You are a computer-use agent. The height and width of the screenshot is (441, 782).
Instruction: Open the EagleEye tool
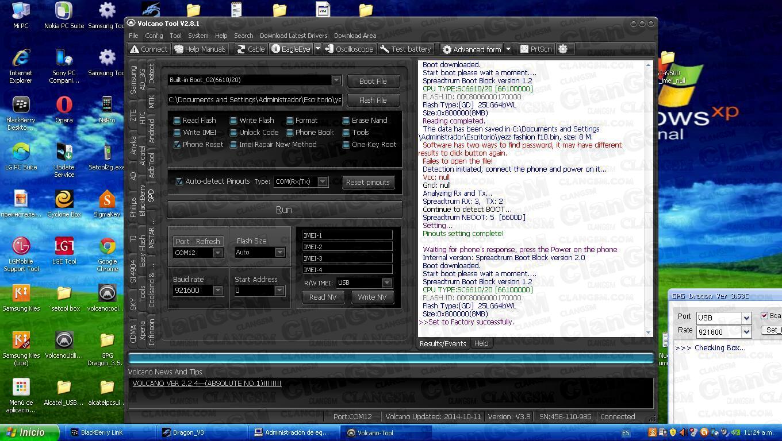[291, 49]
